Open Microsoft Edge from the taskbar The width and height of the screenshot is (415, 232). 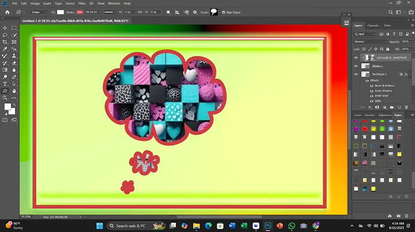(208, 226)
